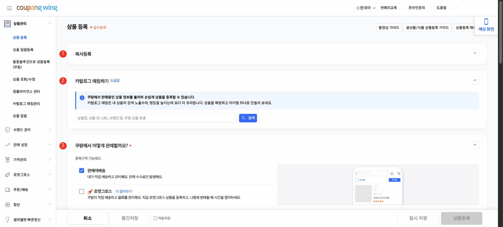
Task: Click the 가격관리 medal icon
Action: 7,160
